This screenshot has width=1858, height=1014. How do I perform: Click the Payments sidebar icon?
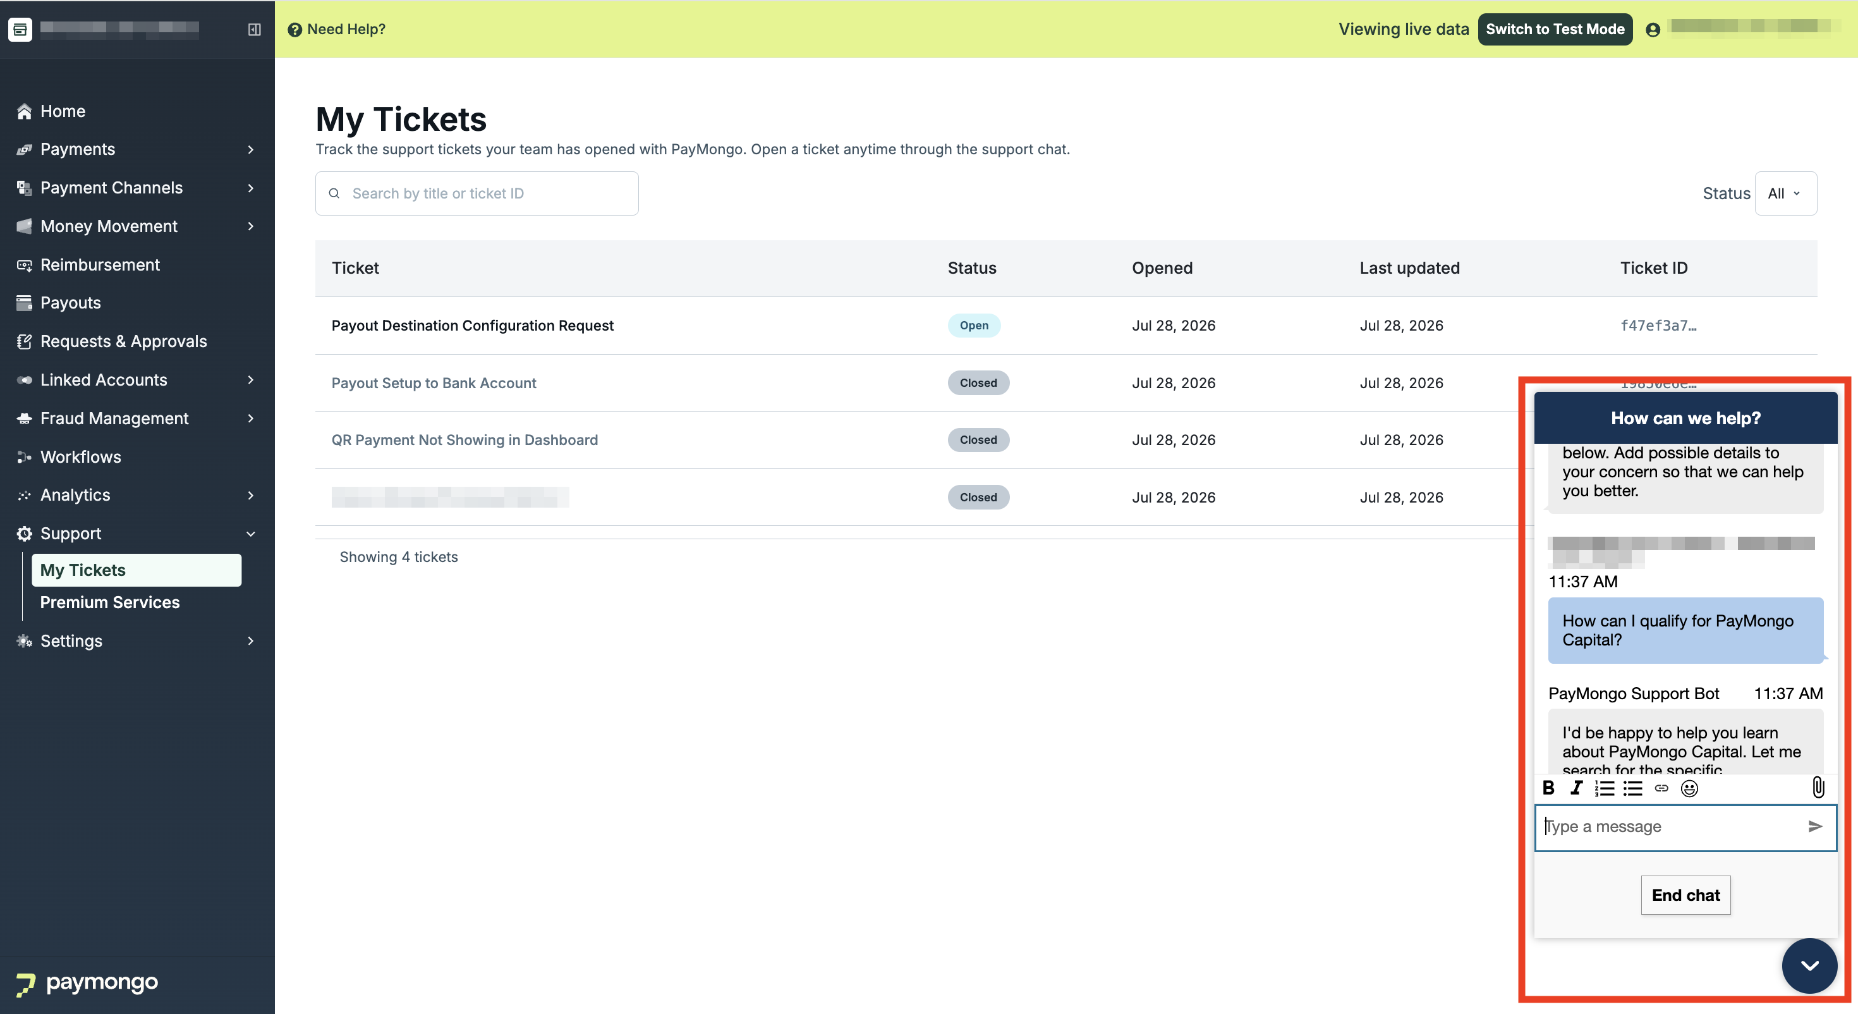pyautogui.click(x=25, y=149)
